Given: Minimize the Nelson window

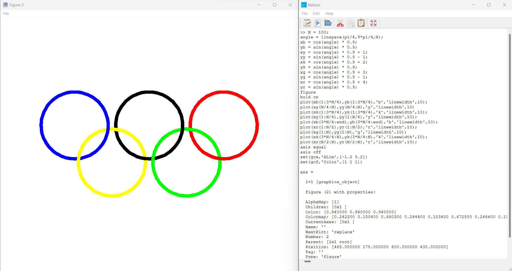Looking at the screenshot, I should pos(473,5).
